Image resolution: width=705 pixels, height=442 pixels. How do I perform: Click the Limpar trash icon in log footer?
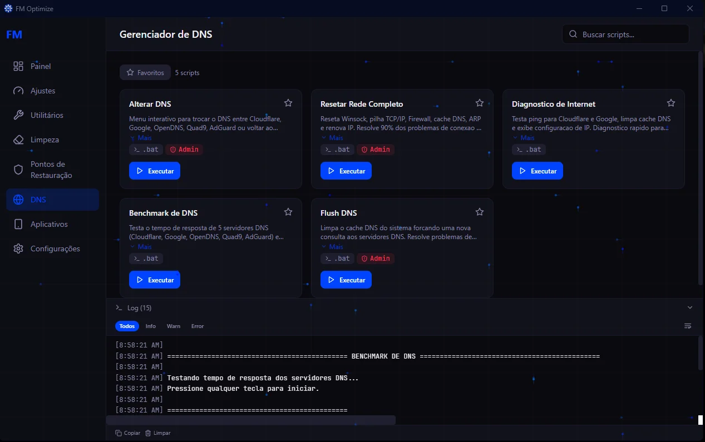click(x=148, y=433)
